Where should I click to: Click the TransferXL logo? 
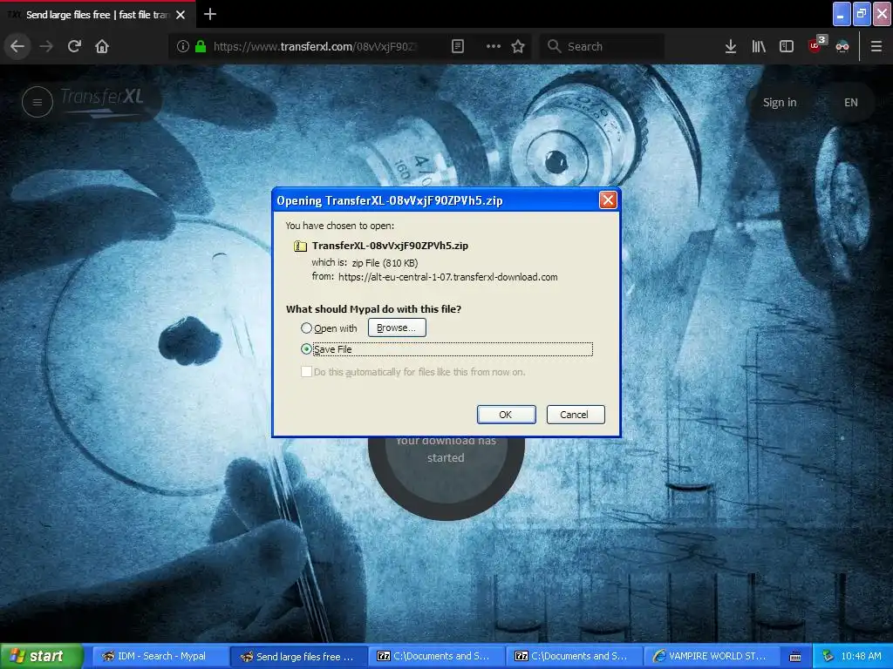click(x=101, y=101)
